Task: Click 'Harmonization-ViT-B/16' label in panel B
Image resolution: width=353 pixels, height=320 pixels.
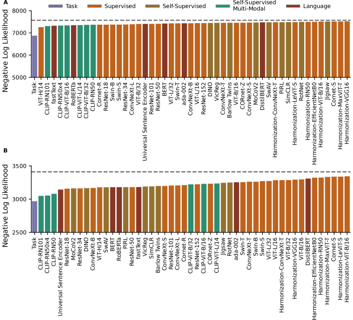Action: coord(346,270)
